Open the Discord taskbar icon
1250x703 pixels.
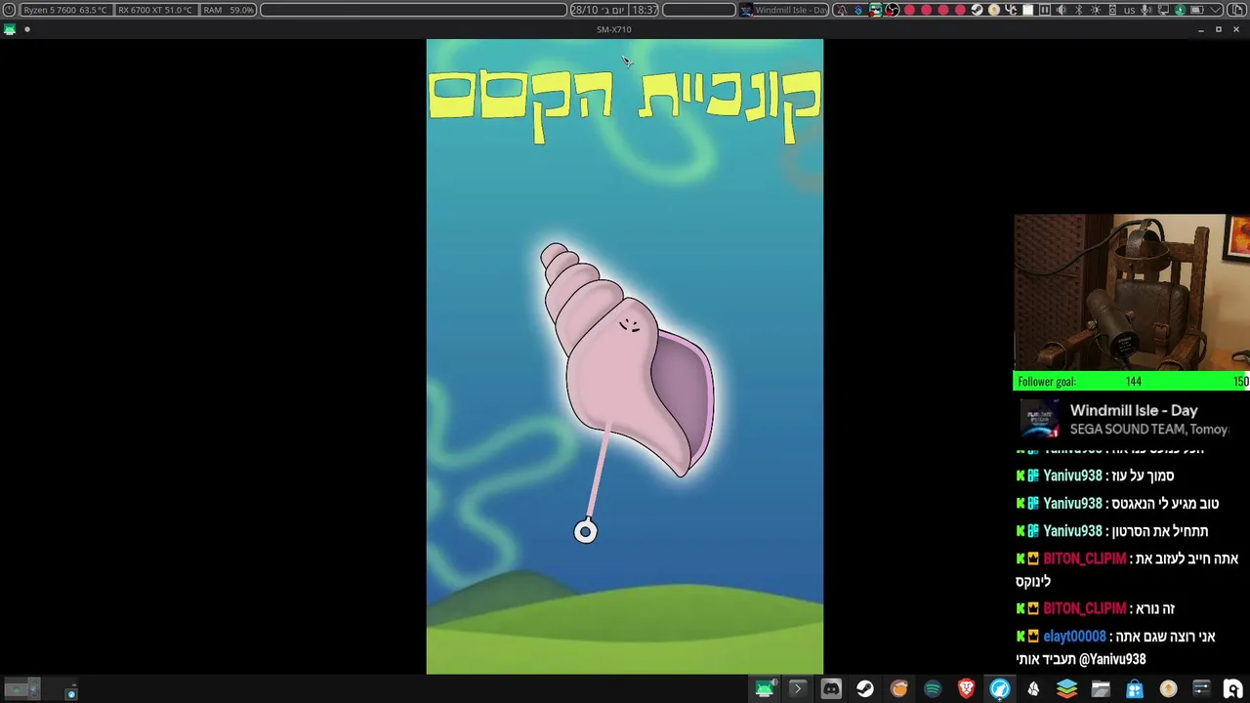tap(831, 689)
